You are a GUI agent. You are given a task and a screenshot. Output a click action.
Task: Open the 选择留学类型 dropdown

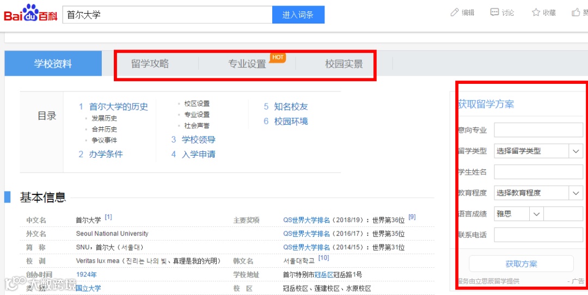point(538,151)
